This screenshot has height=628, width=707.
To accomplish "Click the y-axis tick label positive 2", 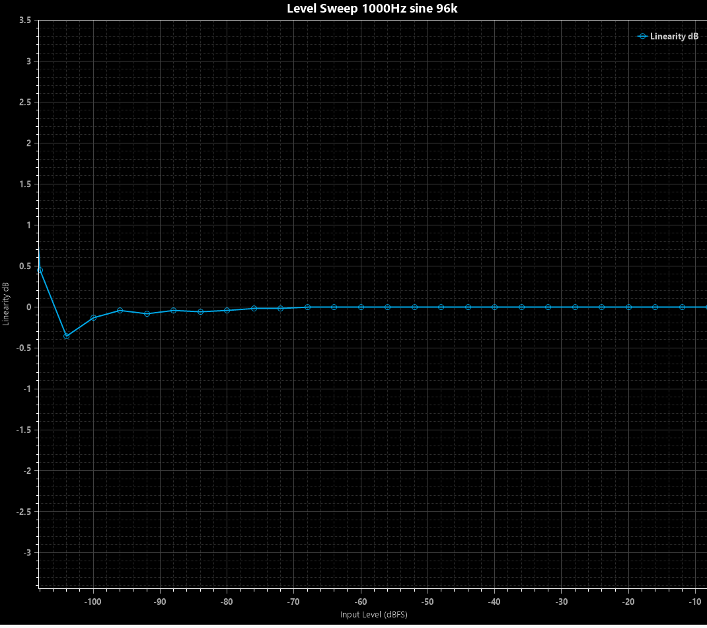I will tap(29, 143).
